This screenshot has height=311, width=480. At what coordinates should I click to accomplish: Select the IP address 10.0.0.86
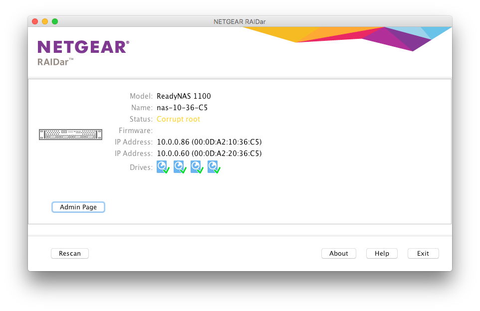pyautogui.click(x=209, y=142)
